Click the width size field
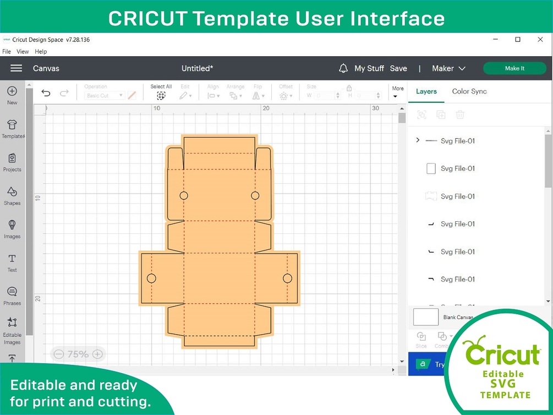The image size is (553, 415). (x=324, y=95)
